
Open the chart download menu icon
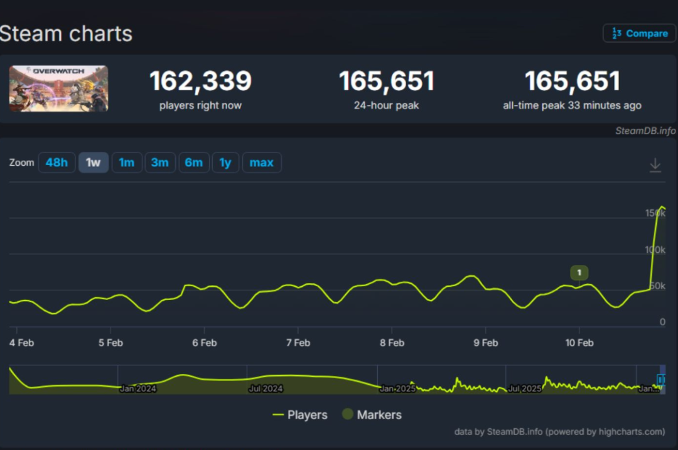coord(655,165)
